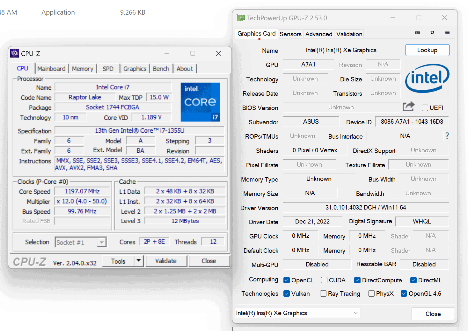Click the Validate button in CPU-Z

(166, 261)
